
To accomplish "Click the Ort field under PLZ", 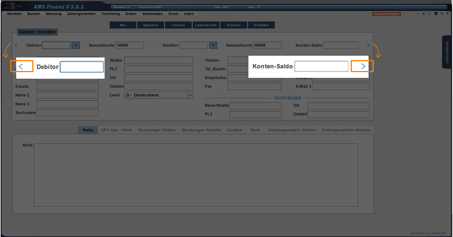I will pos(158,78).
